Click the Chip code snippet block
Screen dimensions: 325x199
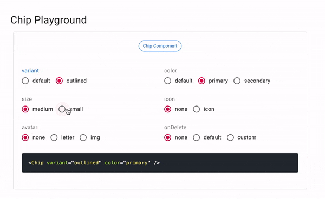pyautogui.click(x=160, y=163)
